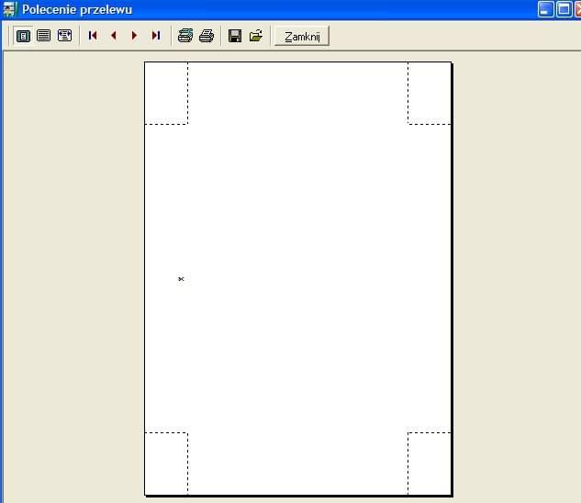Viewport: 581px width, 503px height.
Task: Go to the first page
Action: pyautogui.click(x=93, y=36)
